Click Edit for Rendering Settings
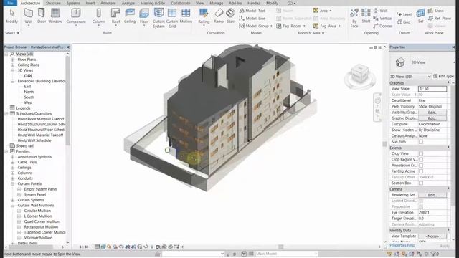 tap(432, 195)
